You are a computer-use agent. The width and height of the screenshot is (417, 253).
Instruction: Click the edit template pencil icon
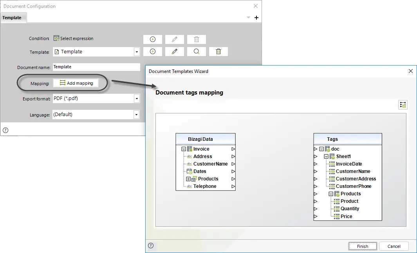click(x=175, y=51)
